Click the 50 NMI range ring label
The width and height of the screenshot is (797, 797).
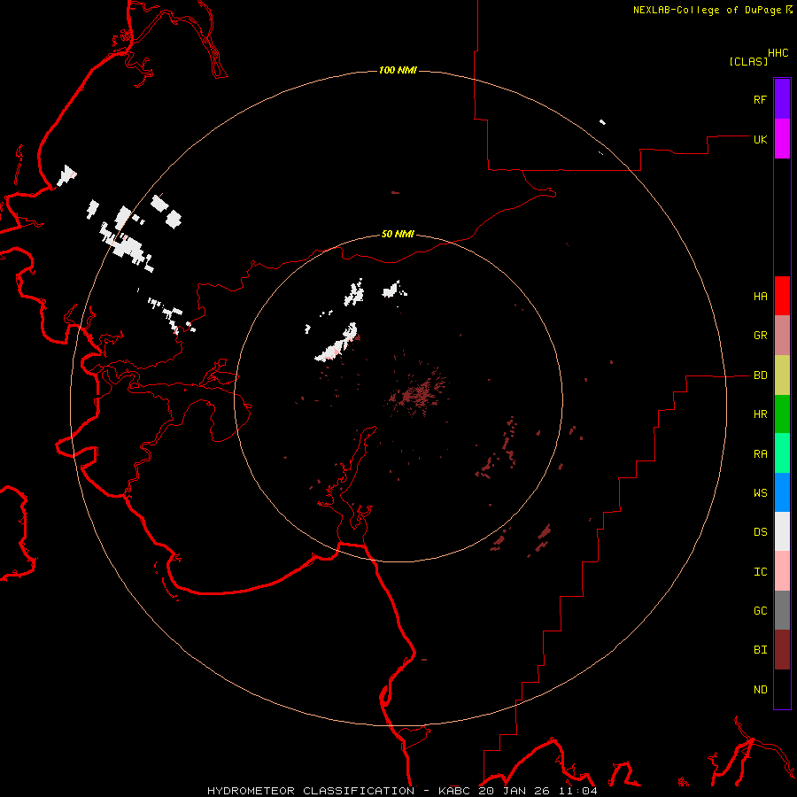pos(398,234)
